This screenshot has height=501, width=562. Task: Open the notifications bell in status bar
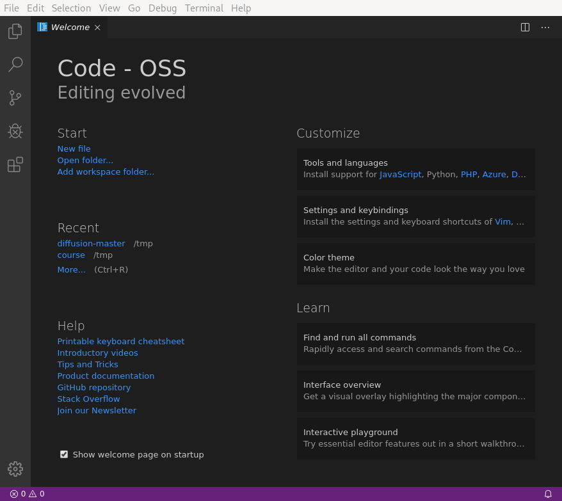(x=547, y=493)
